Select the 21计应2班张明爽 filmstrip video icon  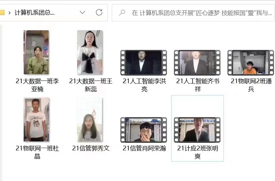pos(197,130)
